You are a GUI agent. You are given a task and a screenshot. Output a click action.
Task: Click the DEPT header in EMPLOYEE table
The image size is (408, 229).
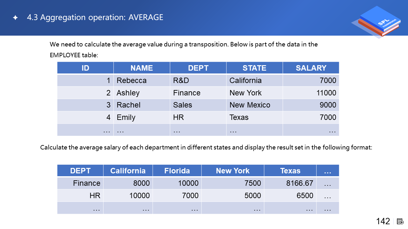(198, 68)
